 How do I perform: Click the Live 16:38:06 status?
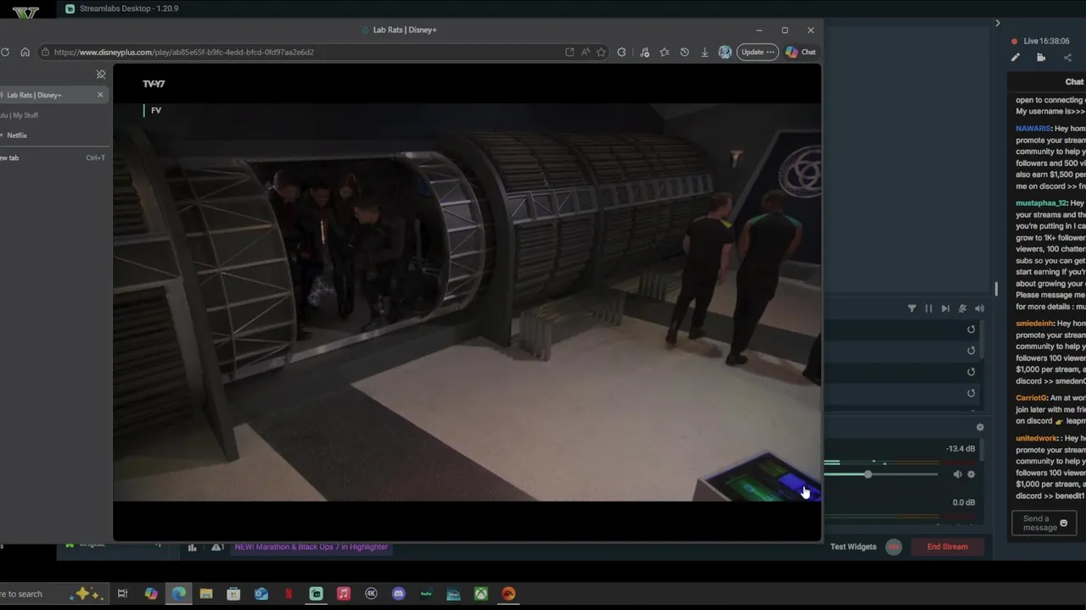(x=1040, y=41)
